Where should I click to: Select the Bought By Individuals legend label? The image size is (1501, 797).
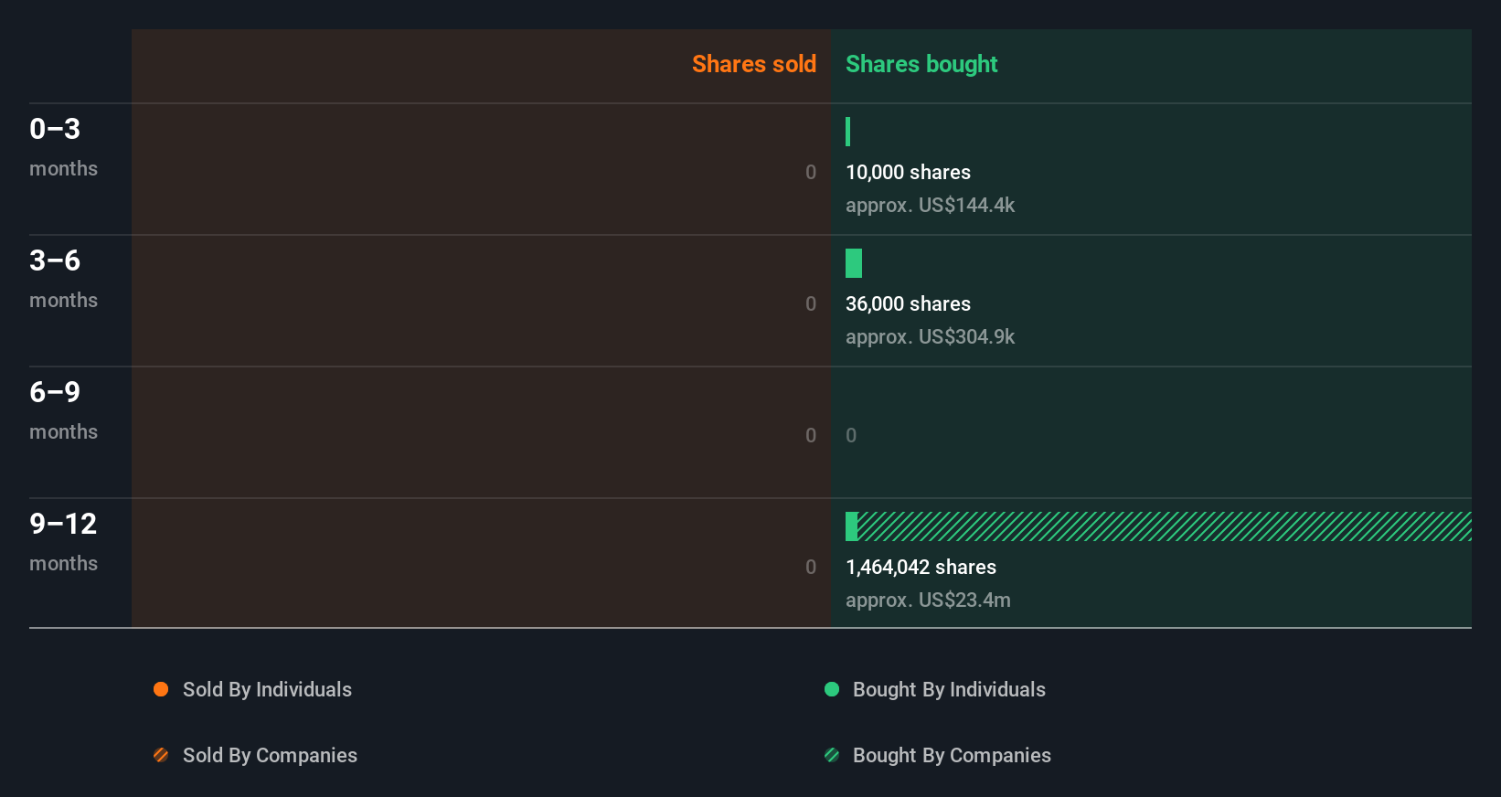pos(949,689)
